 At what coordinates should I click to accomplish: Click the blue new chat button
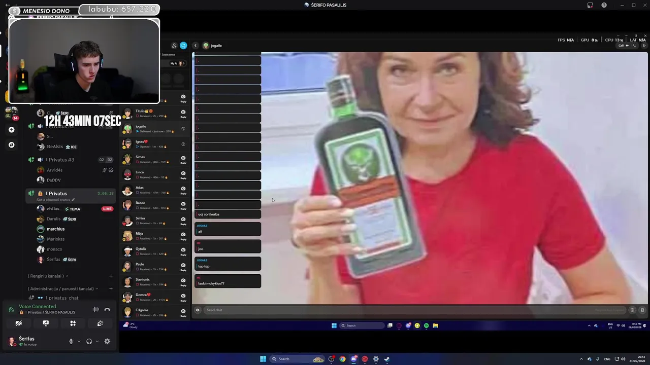point(183,46)
